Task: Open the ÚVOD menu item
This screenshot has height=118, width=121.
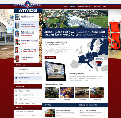Action: [65, 7]
